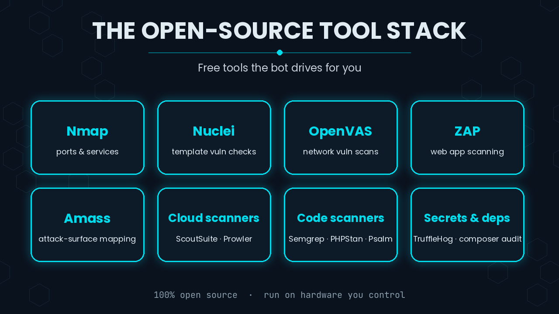This screenshot has height=314, width=559.
Task: Select the "web app scanning" description
Action: (467, 152)
